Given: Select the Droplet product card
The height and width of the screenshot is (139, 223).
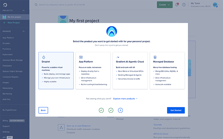Looking at the screenshot, I should [56, 70].
